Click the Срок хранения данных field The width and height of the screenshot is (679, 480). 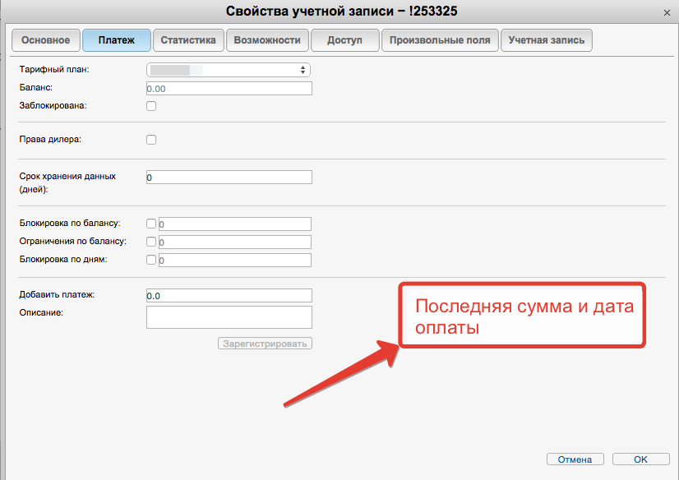[229, 178]
